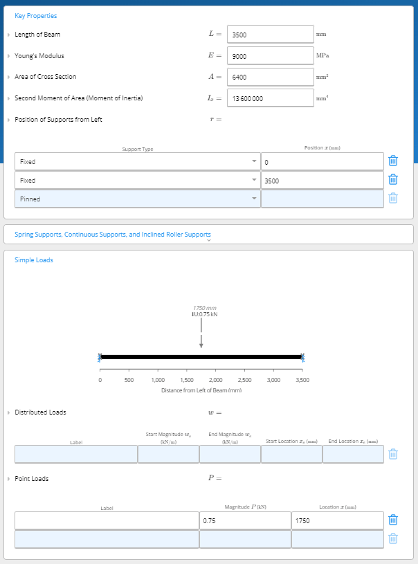The height and width of the screenshot is (564, 418).
Task: Expand the Point Loads description
Action: click(8, 479)
